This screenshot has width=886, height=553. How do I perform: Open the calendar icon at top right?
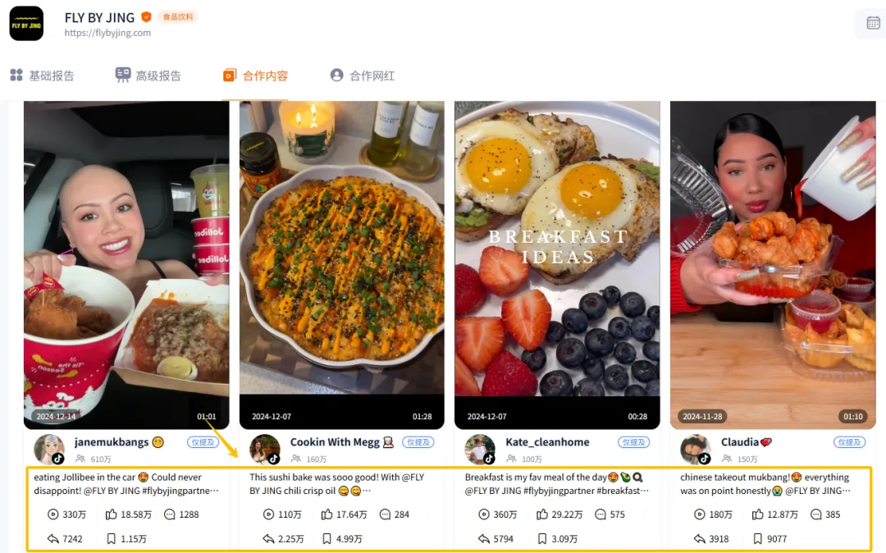[873, 23]
